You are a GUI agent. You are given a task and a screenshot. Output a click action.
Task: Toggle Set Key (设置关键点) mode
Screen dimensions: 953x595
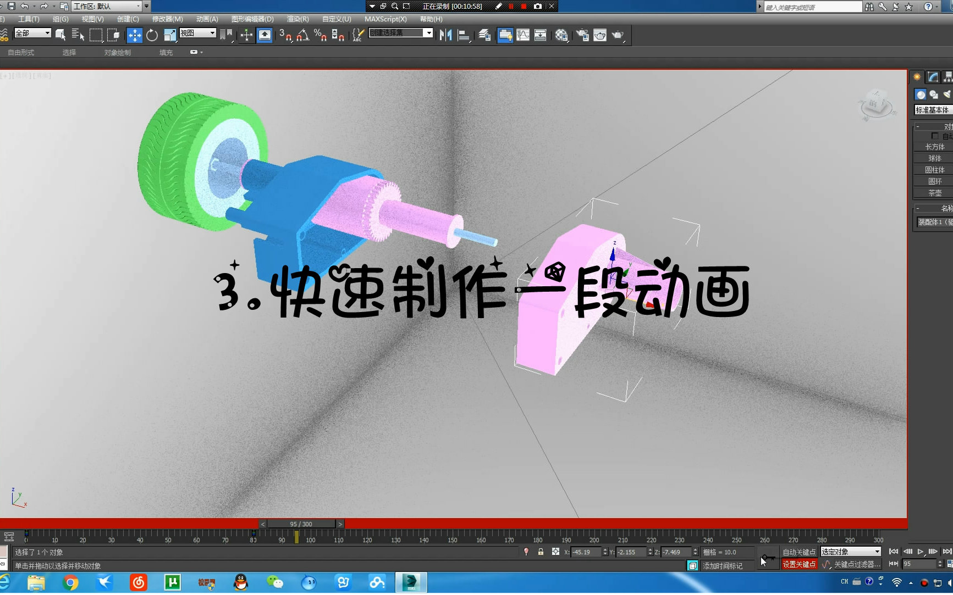pyautogui.click(x=799, y=564)
